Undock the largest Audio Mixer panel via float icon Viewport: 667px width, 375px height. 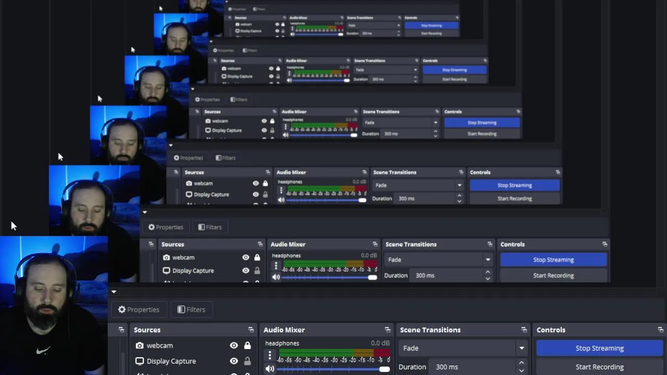click(388, 330)
